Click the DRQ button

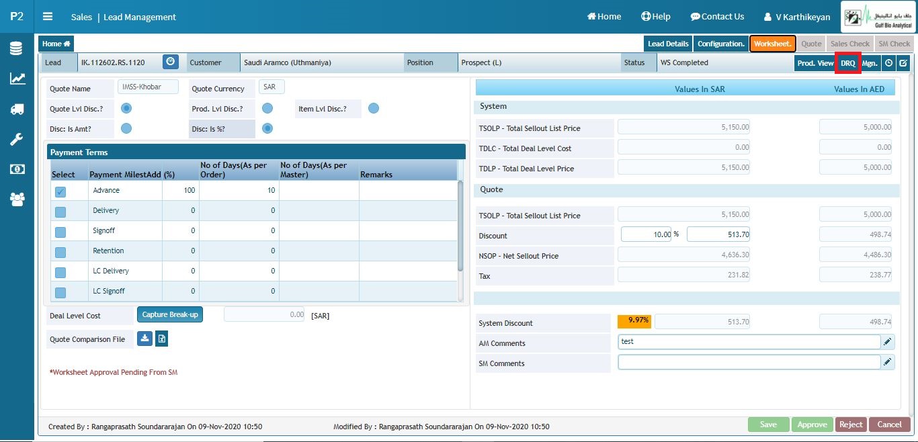[x=848, y=62]
